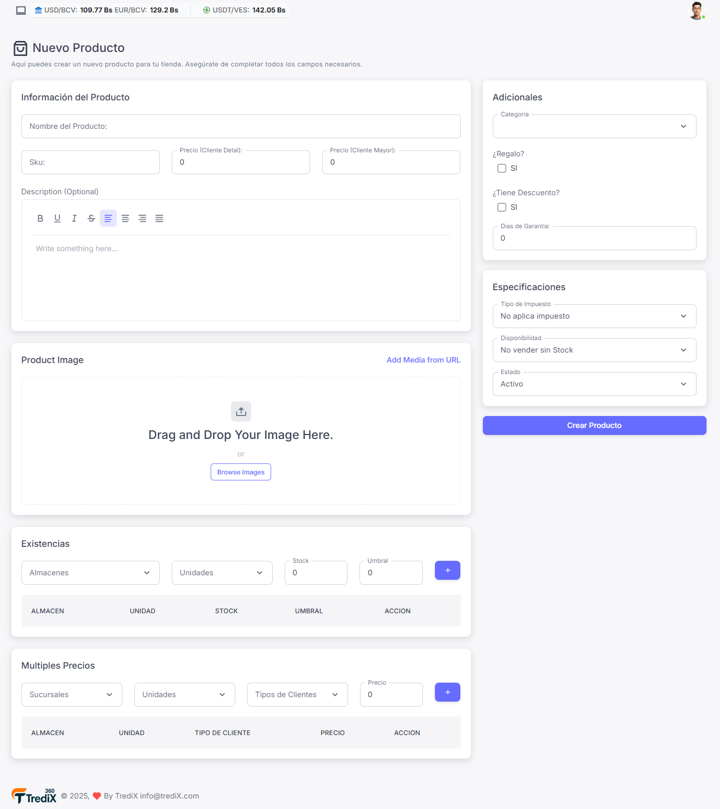Image resolution: width=720 pixels, height=809 pixels.
Task: Apply underline formatting in description editor
Action: tap(57, 218)
